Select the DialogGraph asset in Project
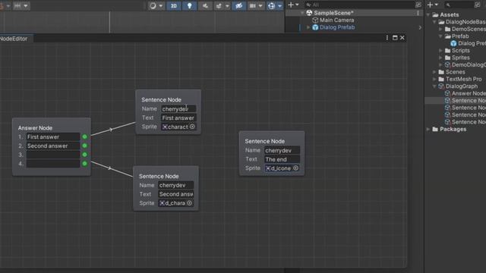The width and height of the screenshot is (486, 273). pos(462,86)
